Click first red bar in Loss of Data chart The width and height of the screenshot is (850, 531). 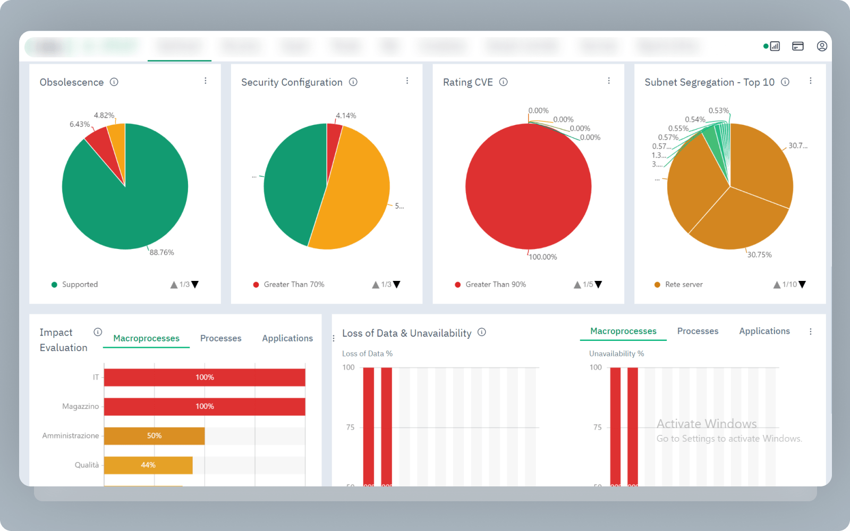369,426
